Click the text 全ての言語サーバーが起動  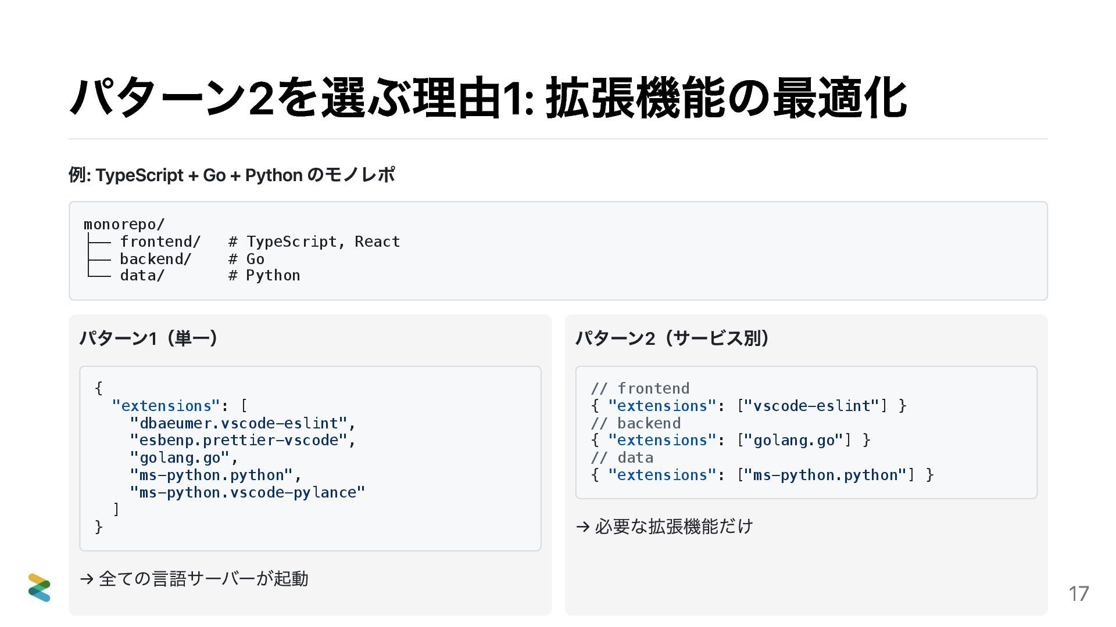pyautogui.click(x=203, y=579)
